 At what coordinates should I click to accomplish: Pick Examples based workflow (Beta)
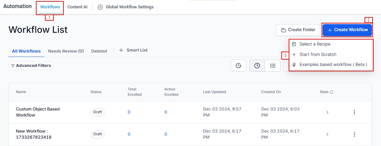click(333, 65)
